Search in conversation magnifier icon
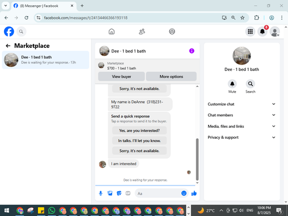Image resolution: width=288 pixels, height=216 pixels. (251, 84)
